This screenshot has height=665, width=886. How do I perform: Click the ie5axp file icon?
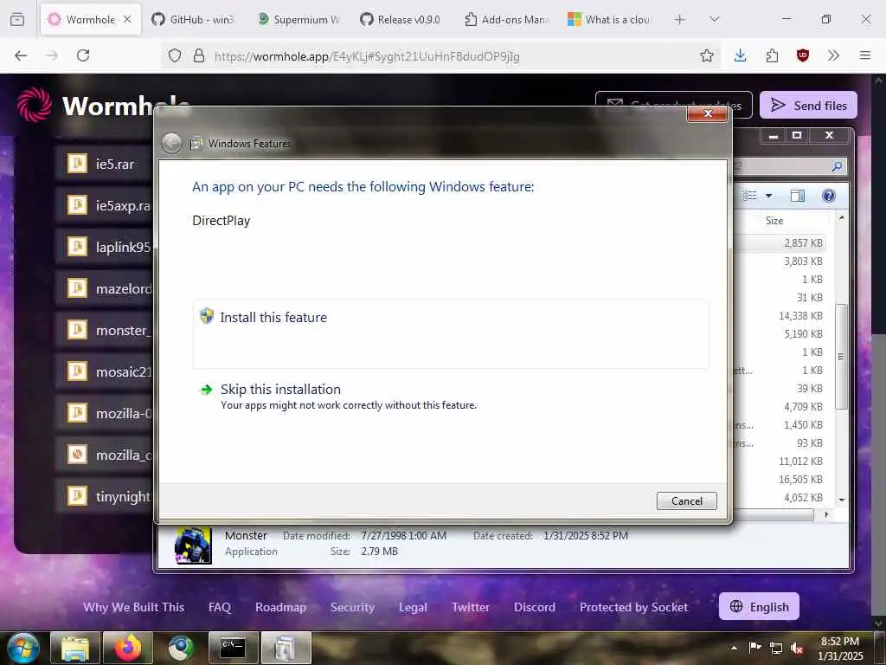tap(77, 204)
